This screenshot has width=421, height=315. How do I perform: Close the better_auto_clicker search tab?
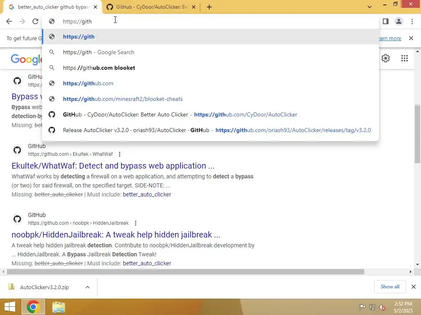pyautogui.click(x=95, y=7)
